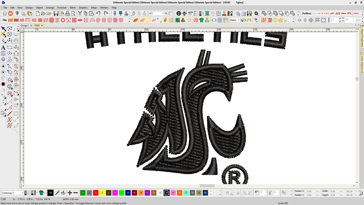Open the Graphics menu
Viewport: 364px width, 205px height.
coord(83,8)
